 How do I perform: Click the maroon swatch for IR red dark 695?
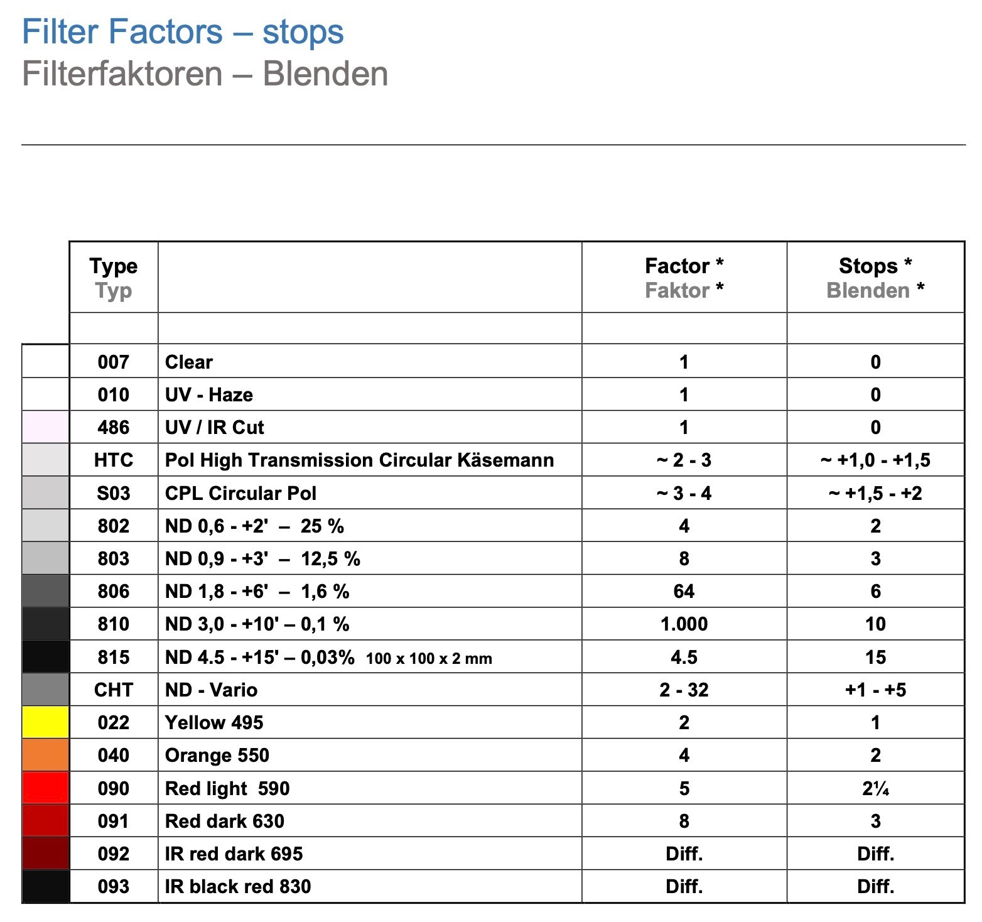(x=45, y=854)
